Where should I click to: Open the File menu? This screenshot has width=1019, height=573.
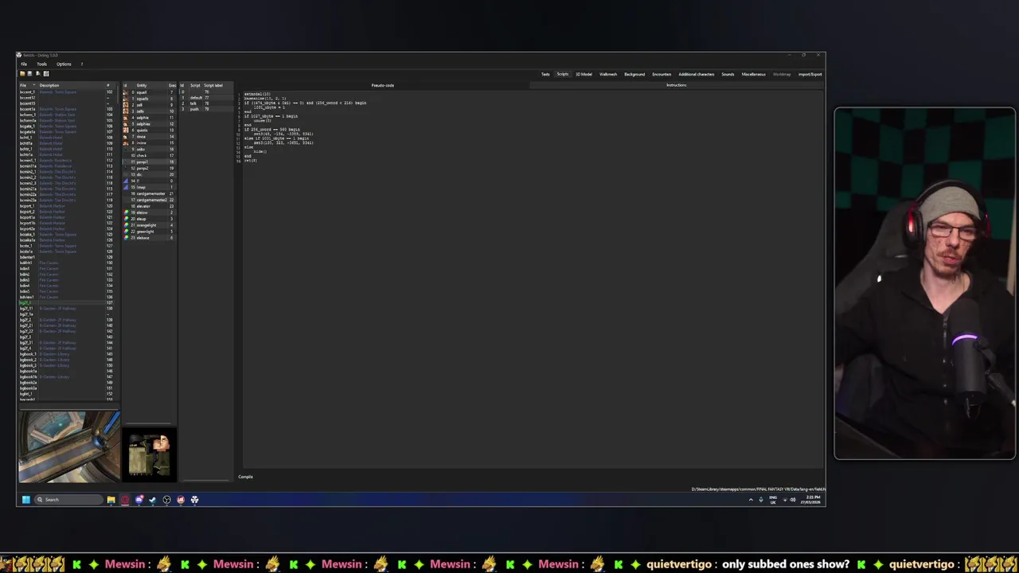click(x=24, y=64)
